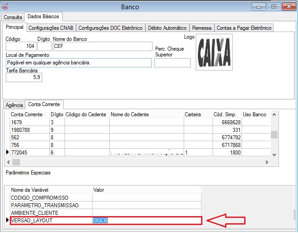Edit the Local de Pagamento field
Viewport: 298px width, 233px height.
coord(78,63)
